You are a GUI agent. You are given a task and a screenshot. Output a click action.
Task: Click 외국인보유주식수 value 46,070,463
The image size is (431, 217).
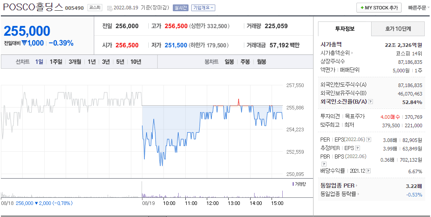pos(410,94)
